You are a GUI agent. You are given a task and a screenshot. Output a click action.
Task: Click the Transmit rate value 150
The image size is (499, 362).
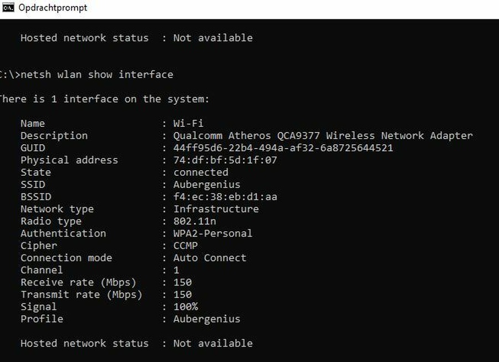click(182, 294)
